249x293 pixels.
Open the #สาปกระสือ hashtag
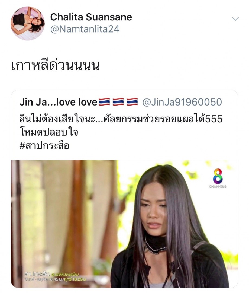pos(44,146)
